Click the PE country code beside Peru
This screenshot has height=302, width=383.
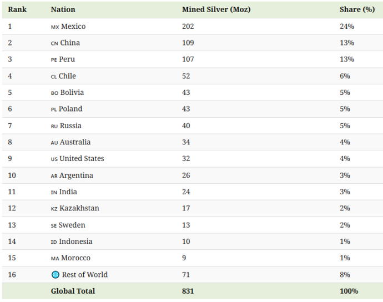pyautogui.click(x=54, y=60)
